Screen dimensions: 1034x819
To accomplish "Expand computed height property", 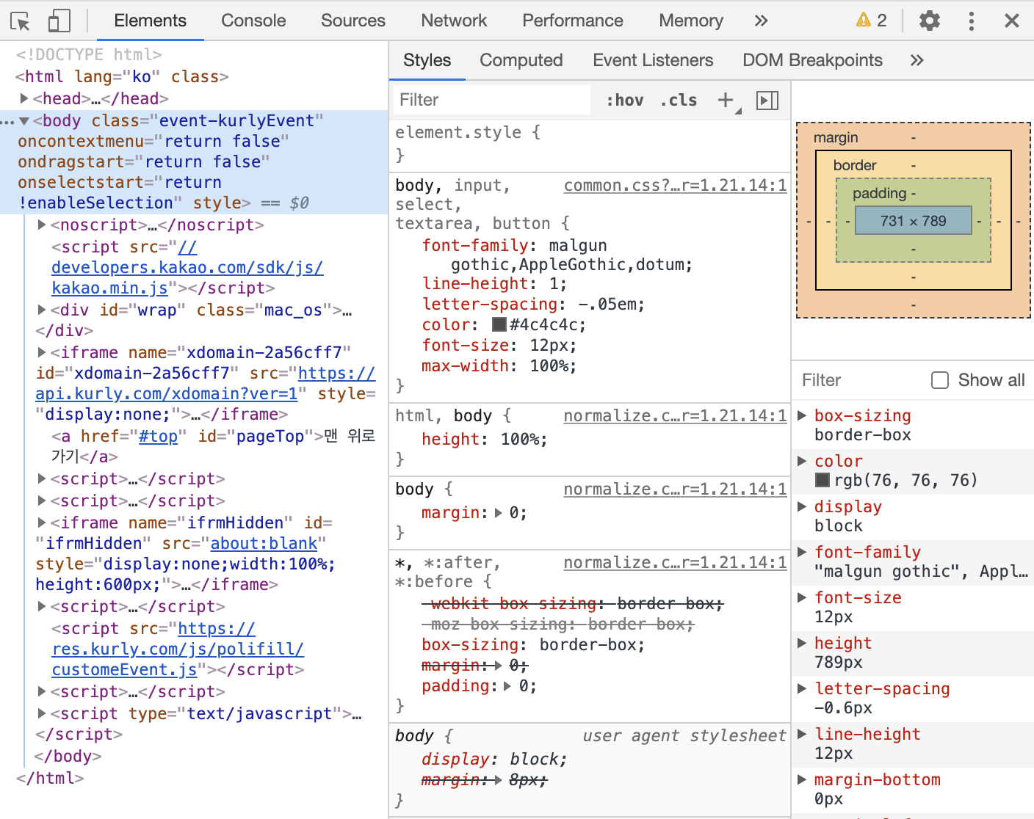I will point(803,643).
